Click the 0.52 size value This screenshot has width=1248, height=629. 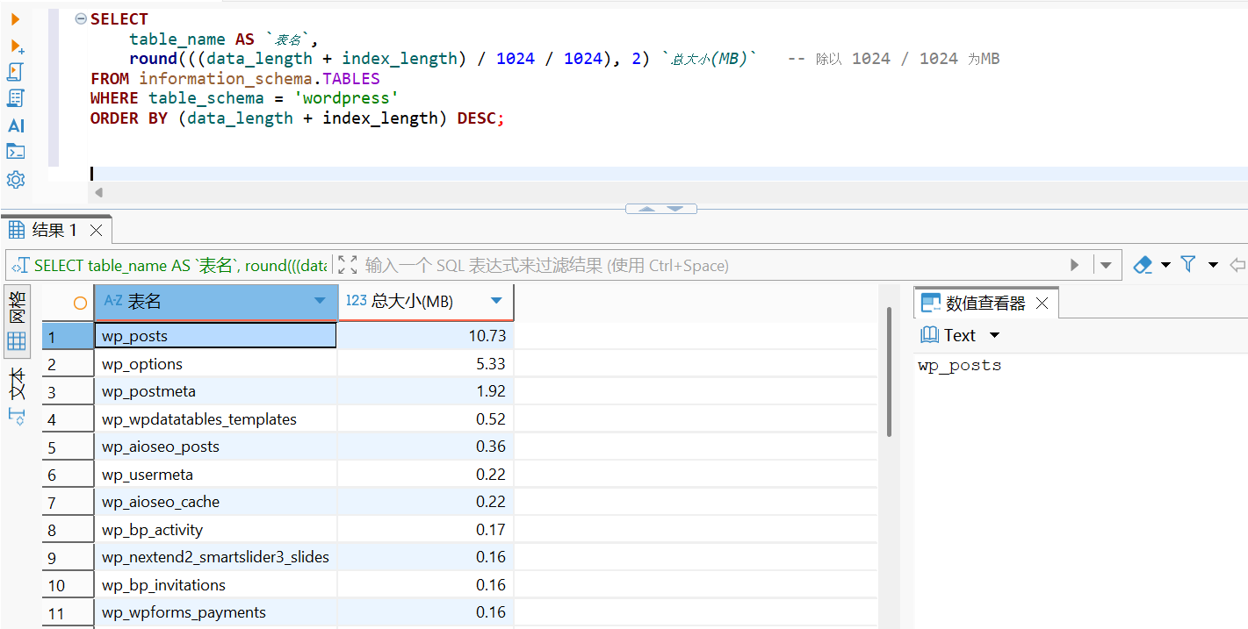tap(491, 419)
